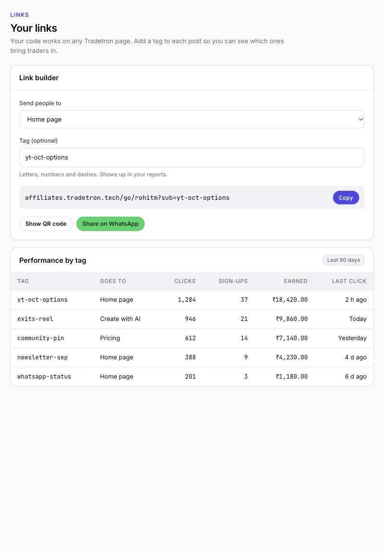Click the 946 clicks value
The height and width of the screenshot is (553, 384).
click(190, 319)
